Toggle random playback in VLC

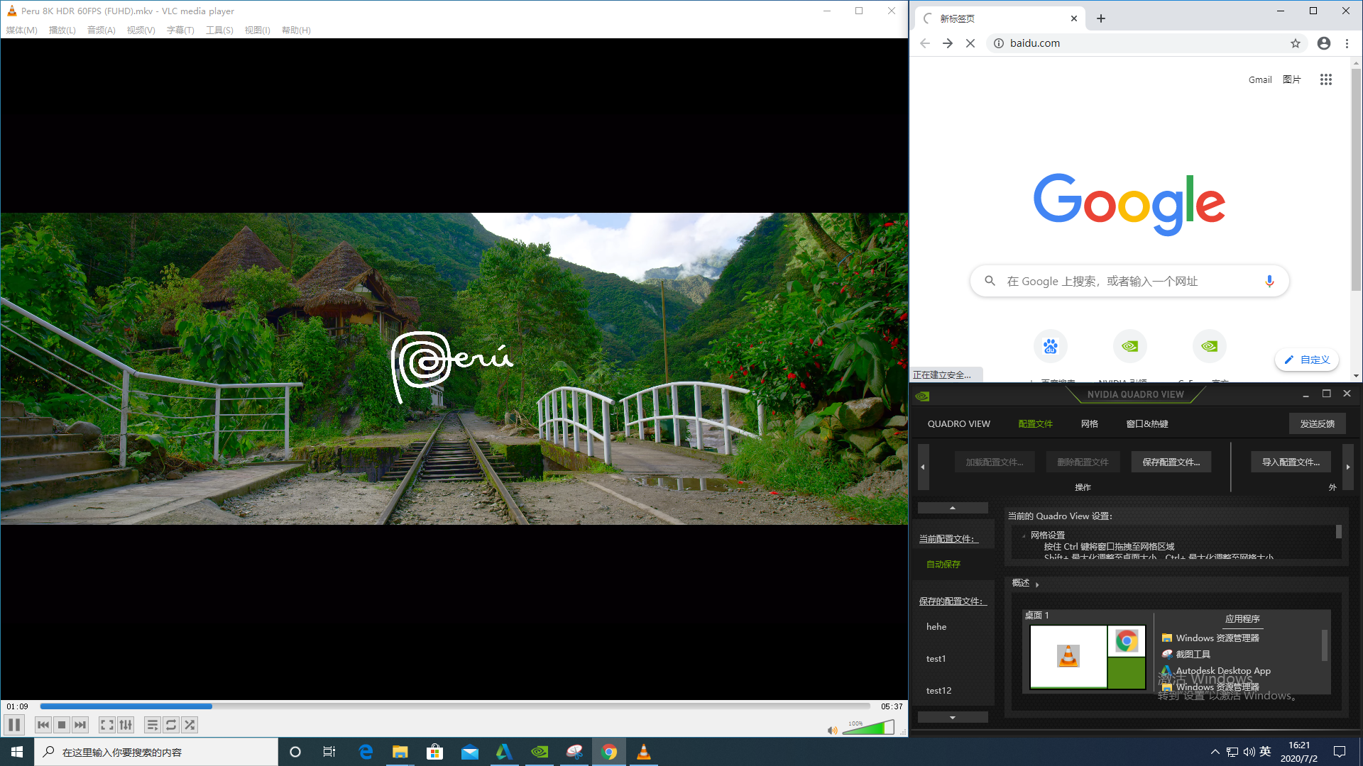tap(189, 724)
